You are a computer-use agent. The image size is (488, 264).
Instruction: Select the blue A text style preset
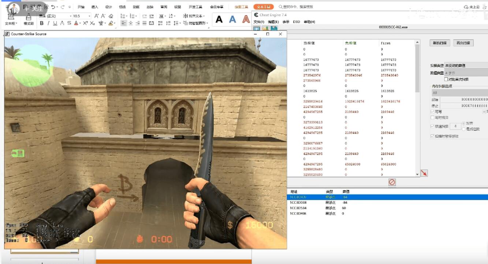[x=232, y=19]
